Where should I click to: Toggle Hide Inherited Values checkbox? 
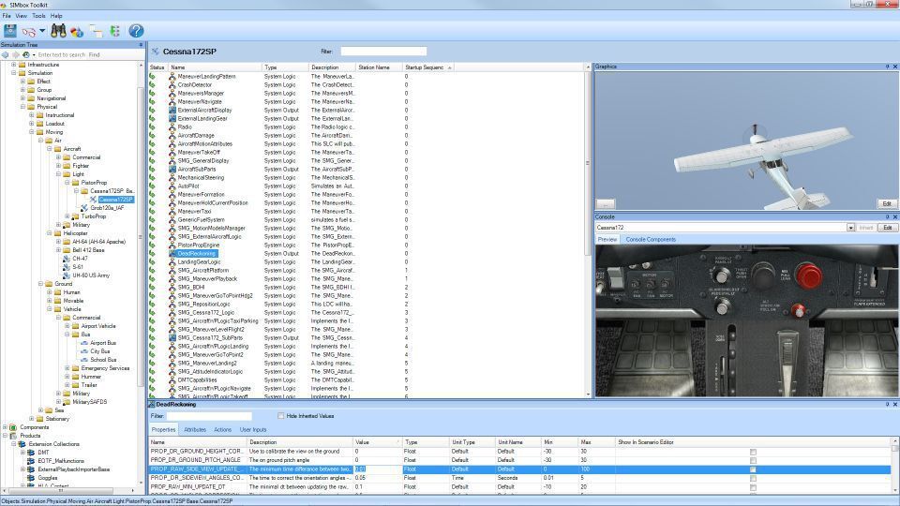click(x=281, y=416)
